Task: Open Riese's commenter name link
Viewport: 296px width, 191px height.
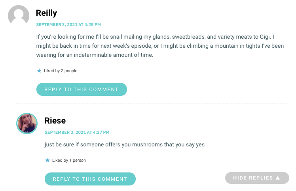Action: (x=55, y=121)
